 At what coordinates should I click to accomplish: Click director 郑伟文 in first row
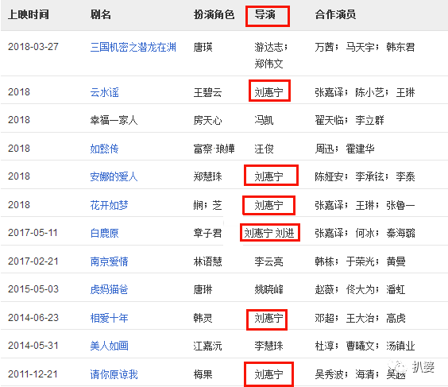268,64
